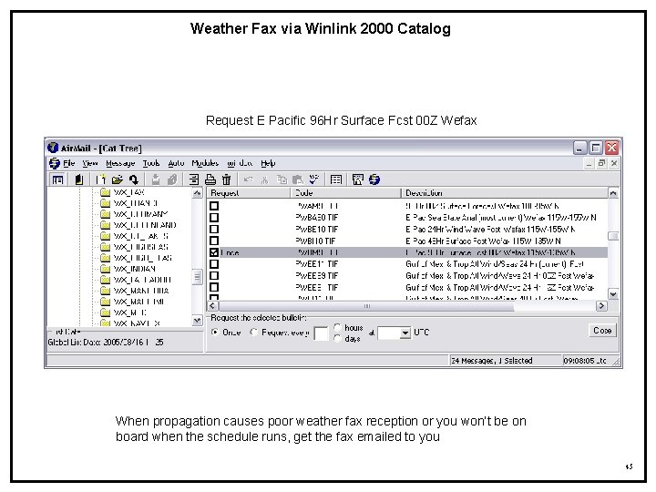Open the Message menu
The width and height of the screenshot is (656, 492).
click(x=120, y=163)
